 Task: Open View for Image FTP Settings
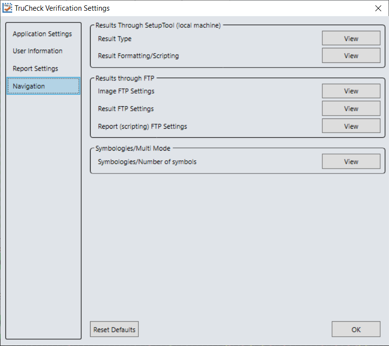[351, 91]
